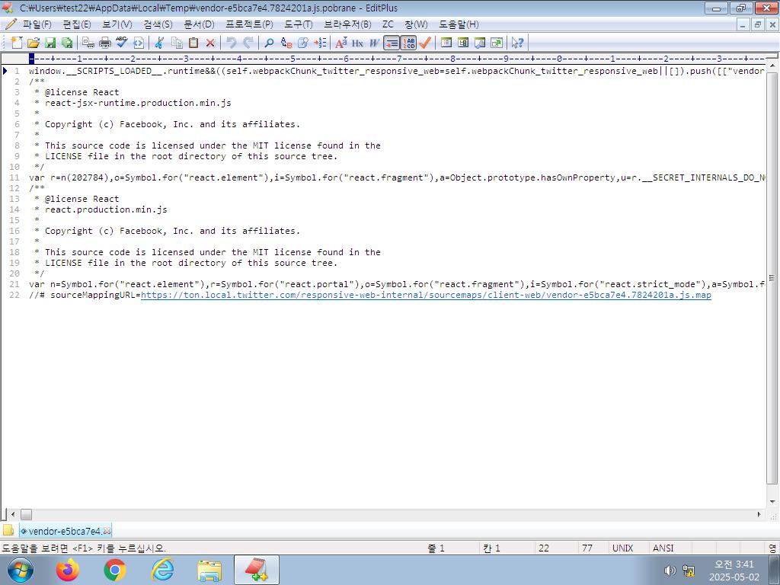Open the 브라우저(B) menu
The height and width of the screenshot is (585, 780).
(x=347, y=24)
